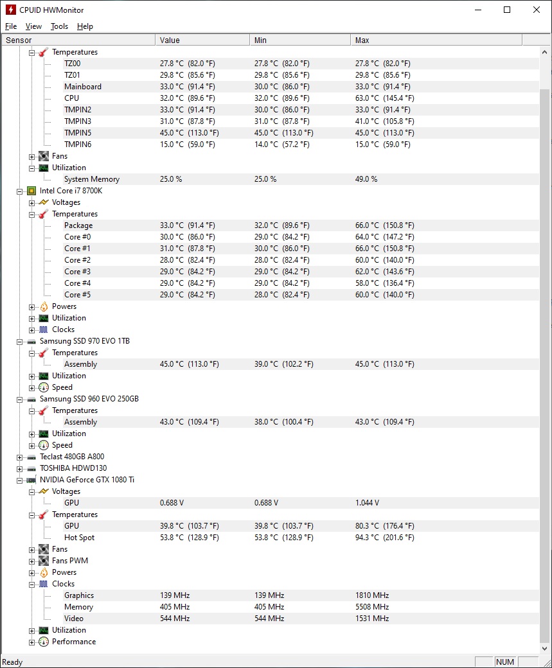
Task: Open the Help menu
Action: [x=85, y=26]
